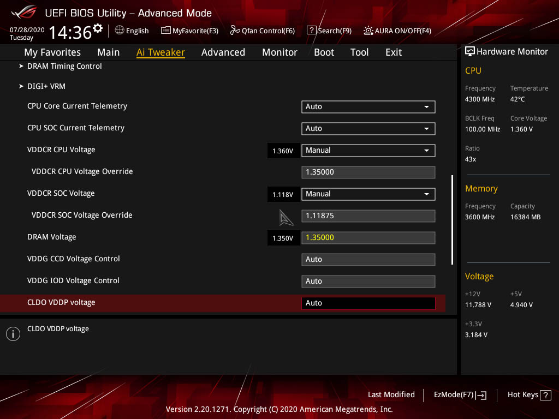Viewport: 559px width, 419px height.
Task: Click the Hot Keys question mark icon
Action: point(545,395)
